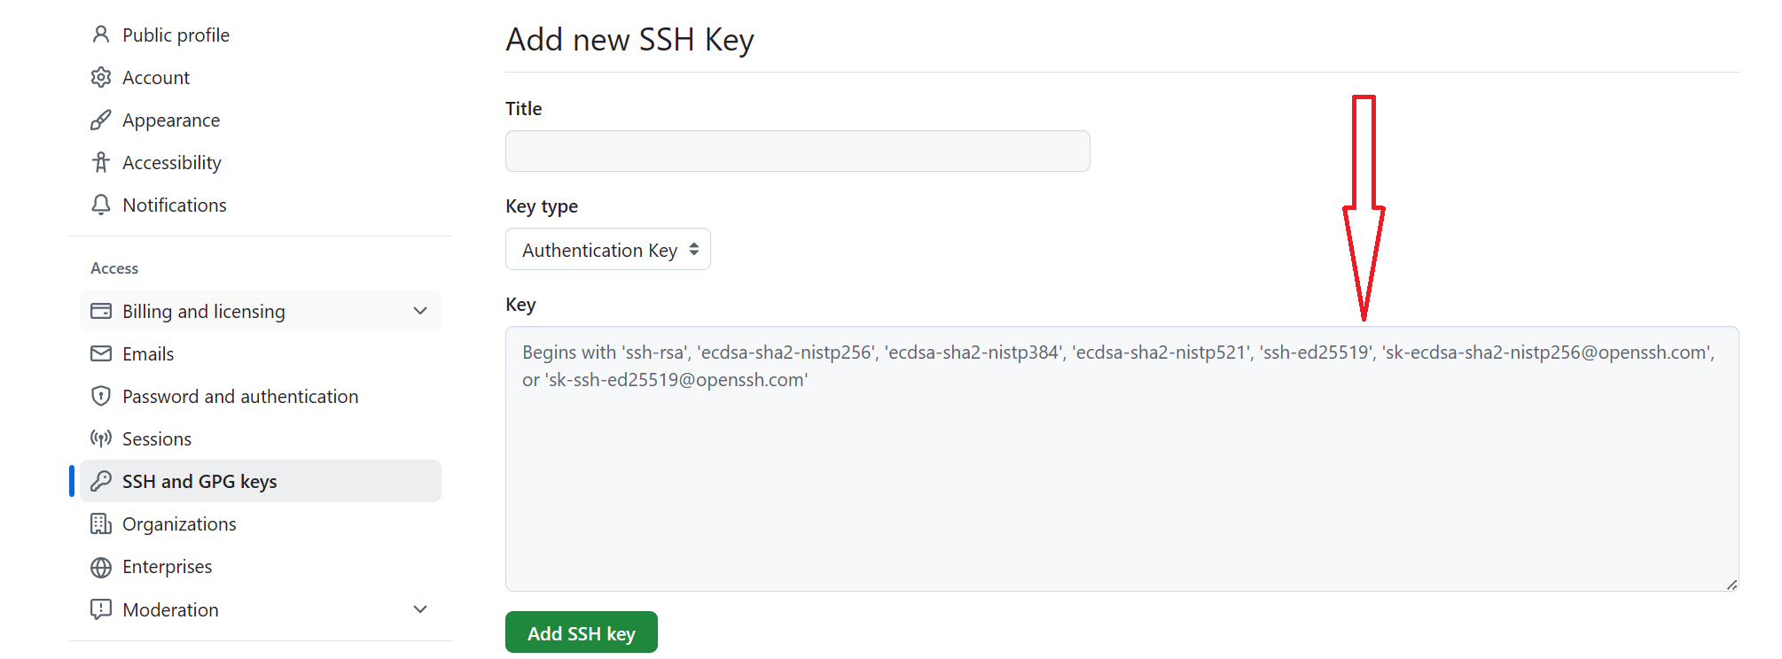Image resolution: width=1782 pixels, height=659 pixels.
Task: Click the Sessions broadcast icon
Action: click(x=101, y=438)
